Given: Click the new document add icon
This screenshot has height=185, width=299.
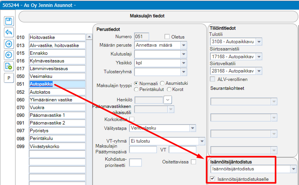Looking at the screenshot, I should pyautogui.click(x=9, y=66).
